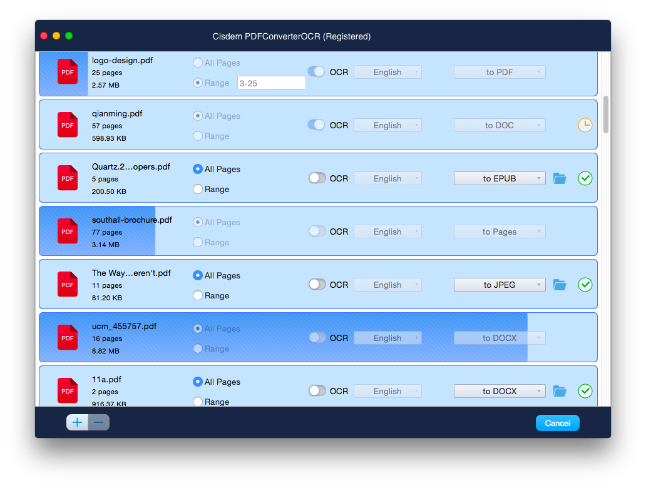
Task: Click PDF file icon of southall-brochure.pdf
Action: coord(67,231)
